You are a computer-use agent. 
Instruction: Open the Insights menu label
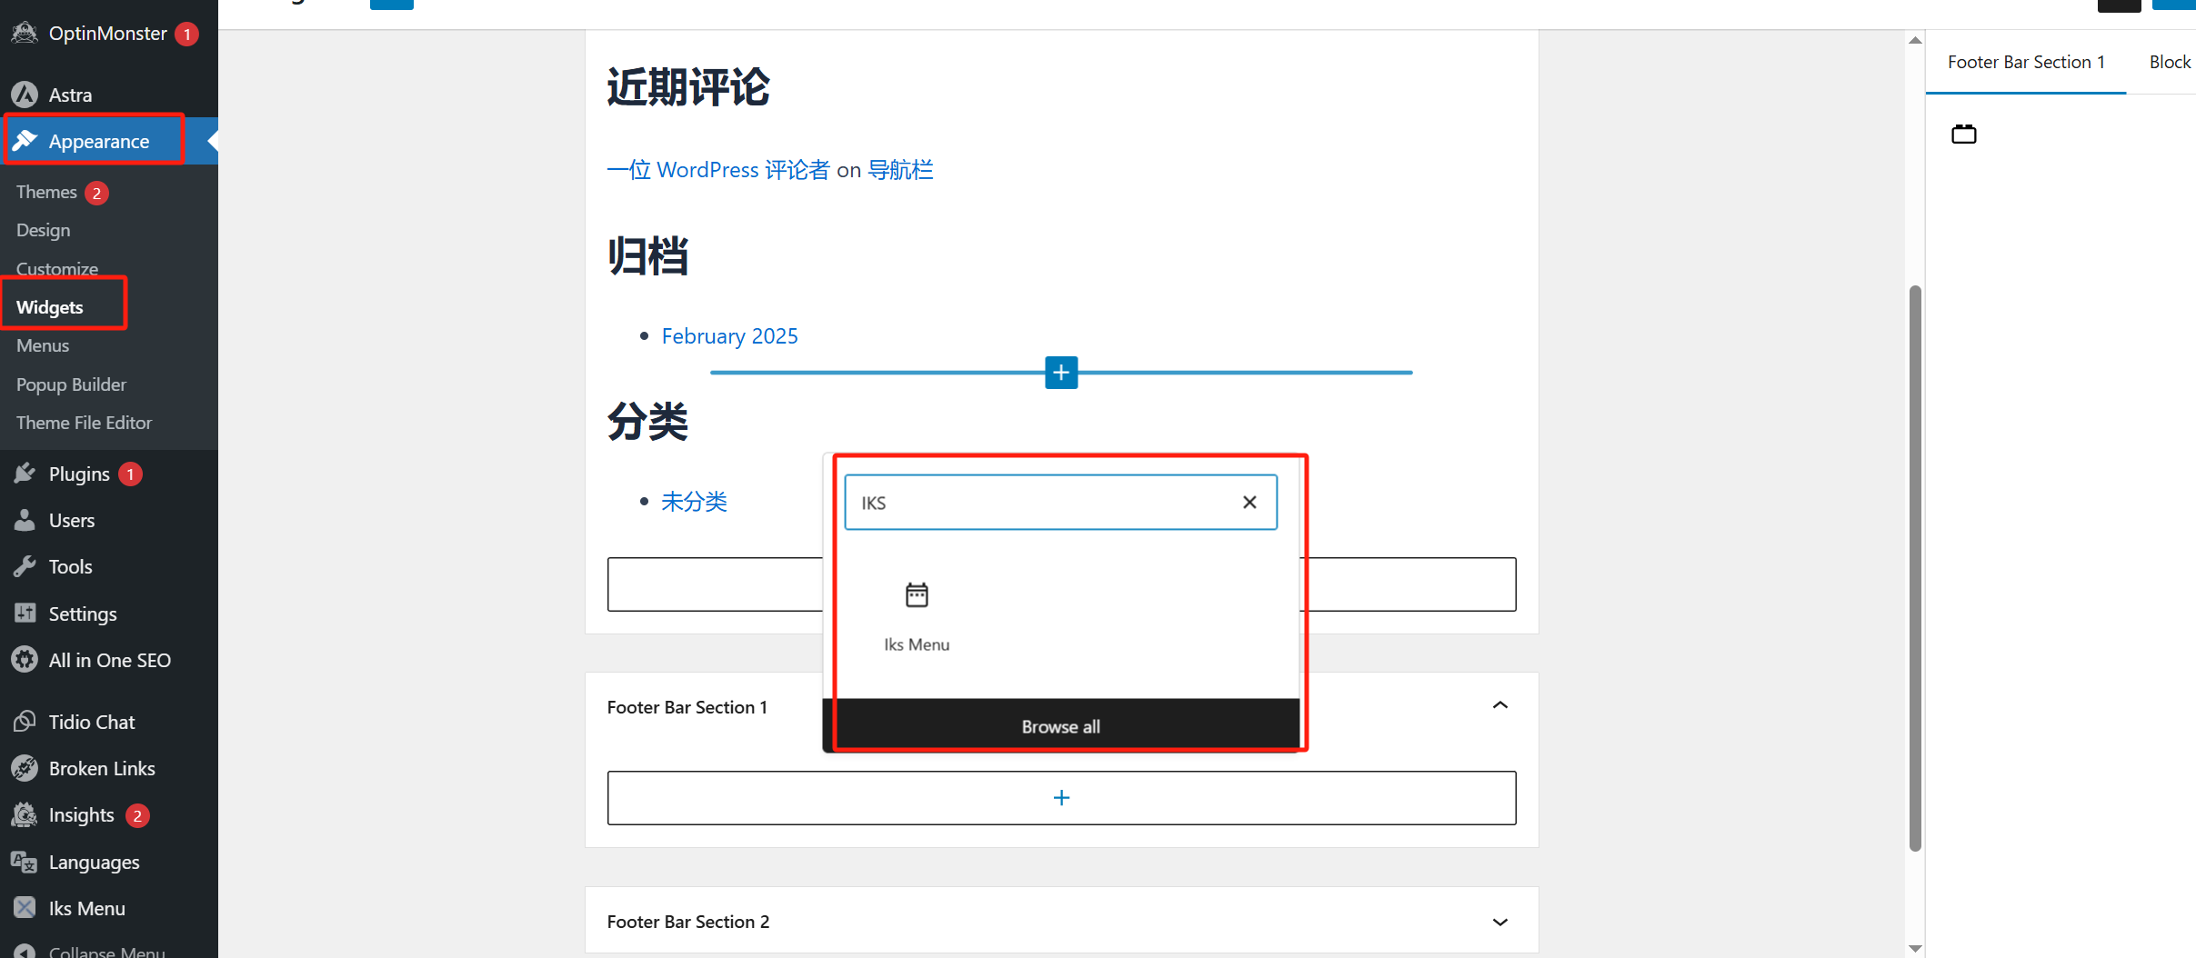coord(82,814)
